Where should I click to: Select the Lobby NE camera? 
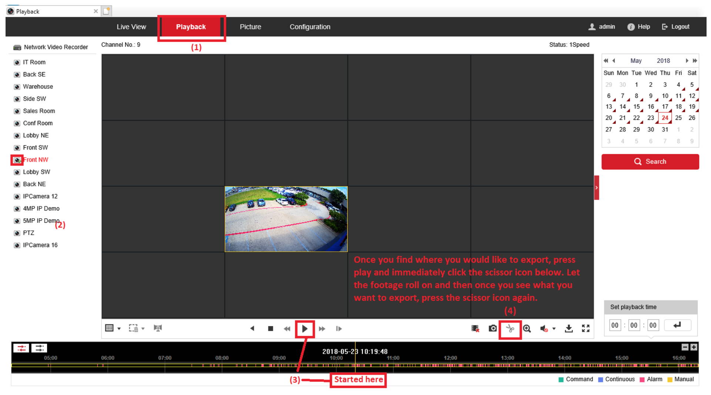click(36, 135)
